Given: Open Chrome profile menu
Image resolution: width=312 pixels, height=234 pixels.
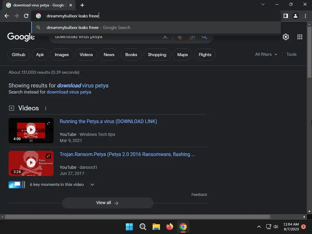Looking at the screenshot, I should click(x=296, y=16).
